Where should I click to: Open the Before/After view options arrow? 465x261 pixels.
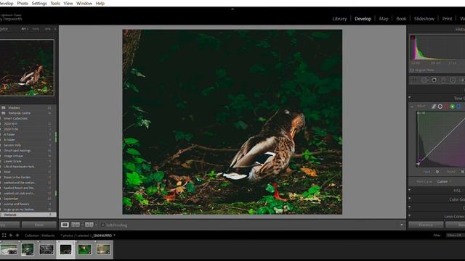point(96,225)
